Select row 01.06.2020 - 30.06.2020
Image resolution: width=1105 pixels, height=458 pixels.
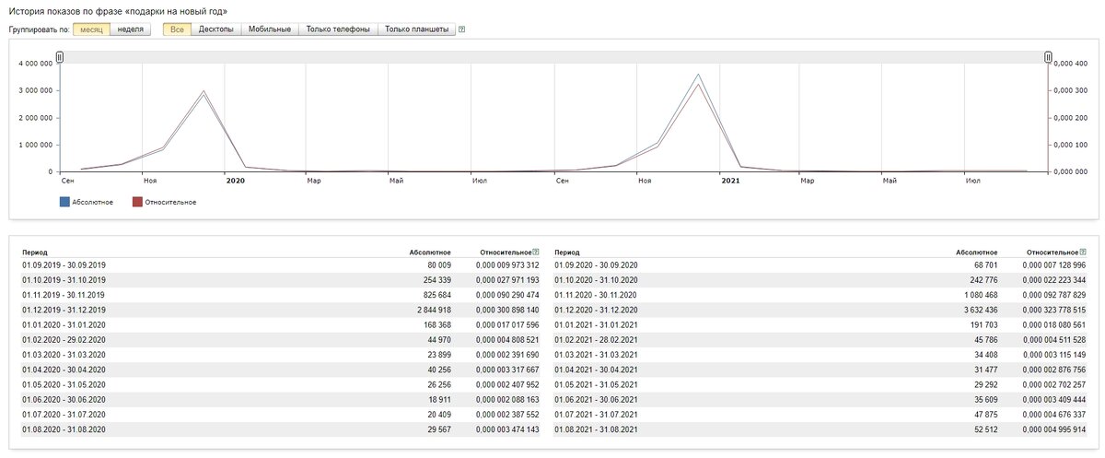coord(281,399)
